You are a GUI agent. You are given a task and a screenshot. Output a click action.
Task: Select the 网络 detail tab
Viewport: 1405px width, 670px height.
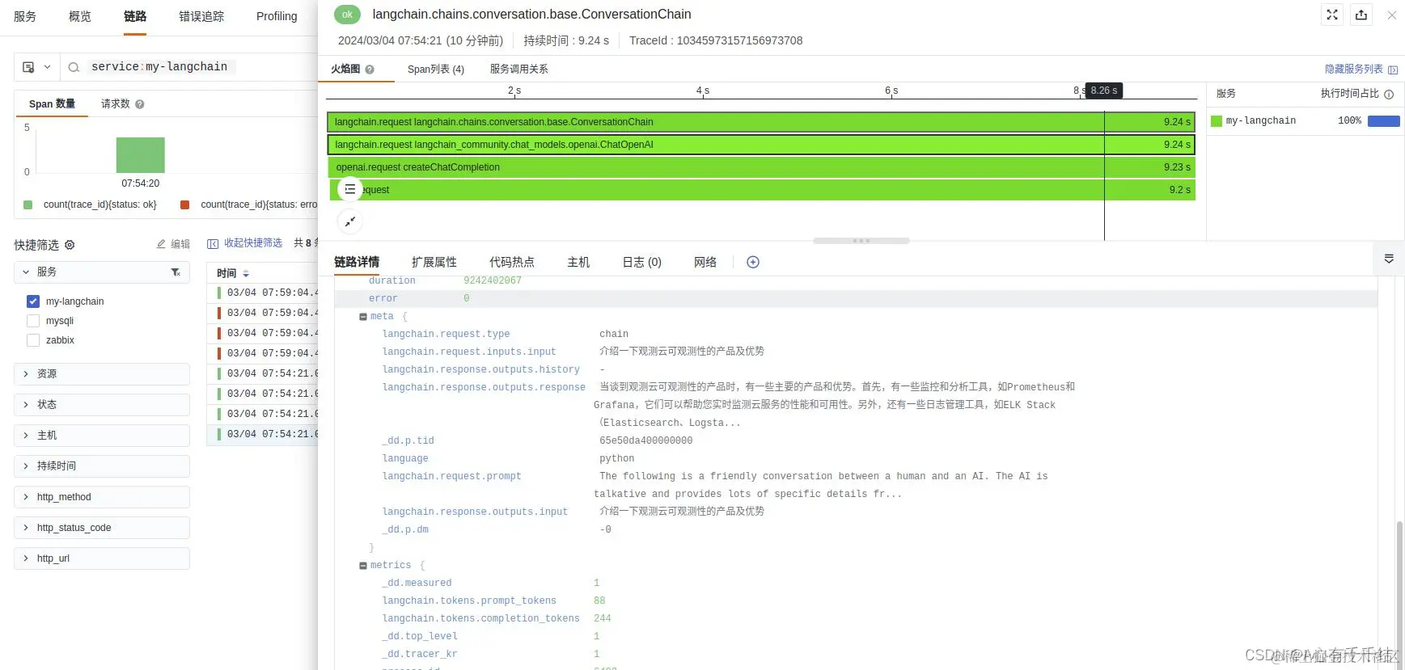click(x=705, y=262)
